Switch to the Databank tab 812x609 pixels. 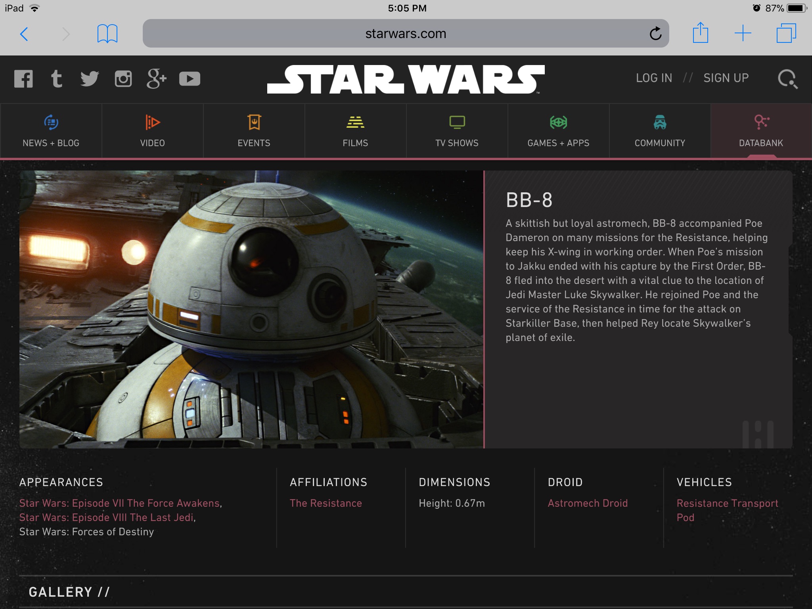[761, 131]
